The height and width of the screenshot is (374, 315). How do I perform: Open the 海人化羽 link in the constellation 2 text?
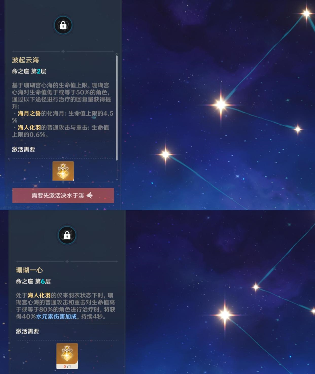tap(29, 127)
